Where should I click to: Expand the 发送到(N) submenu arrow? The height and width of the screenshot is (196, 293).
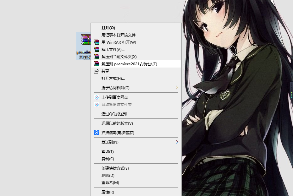[177, 142]
